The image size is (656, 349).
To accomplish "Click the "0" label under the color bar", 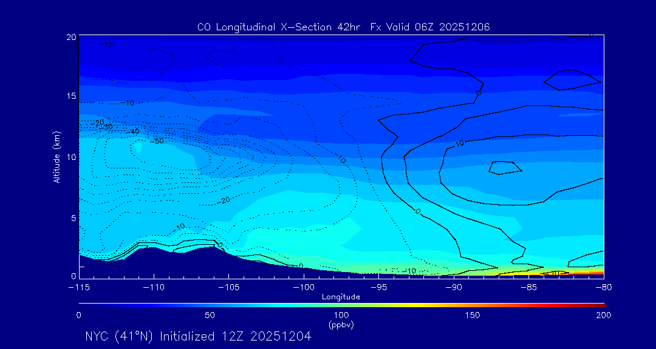I will 78,315.
